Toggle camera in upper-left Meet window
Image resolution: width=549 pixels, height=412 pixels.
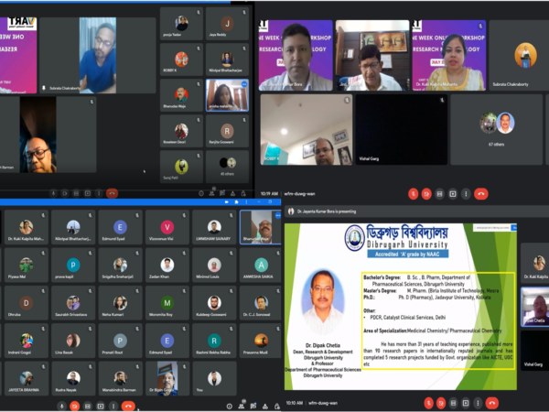(x=65, y=193)
